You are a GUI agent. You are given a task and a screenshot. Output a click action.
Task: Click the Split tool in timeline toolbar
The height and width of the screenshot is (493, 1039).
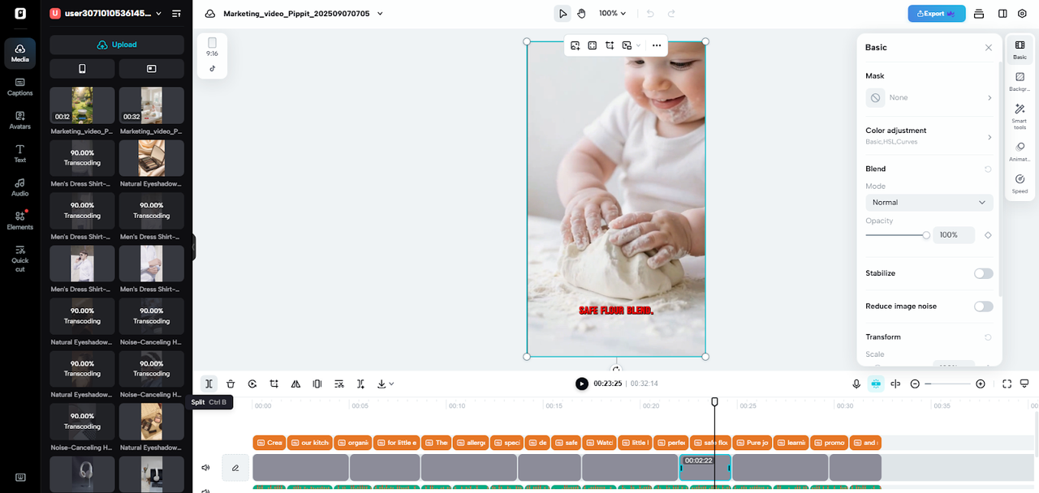209,384
